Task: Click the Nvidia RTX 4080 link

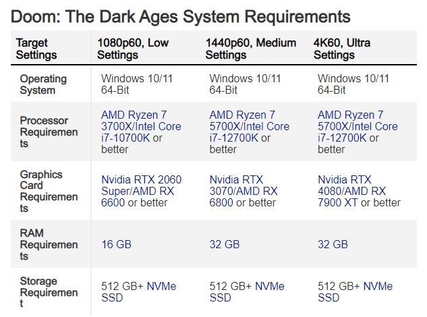Action: 344,185
